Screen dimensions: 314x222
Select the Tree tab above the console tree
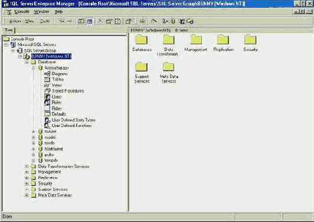[x=9, y=30]
